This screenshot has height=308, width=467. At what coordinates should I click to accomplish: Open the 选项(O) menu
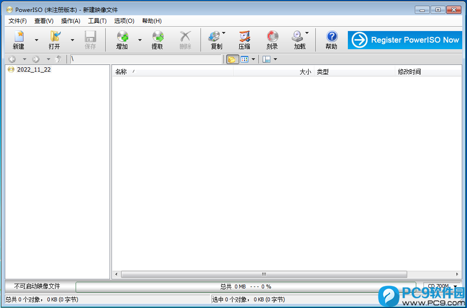pos(124,21)
